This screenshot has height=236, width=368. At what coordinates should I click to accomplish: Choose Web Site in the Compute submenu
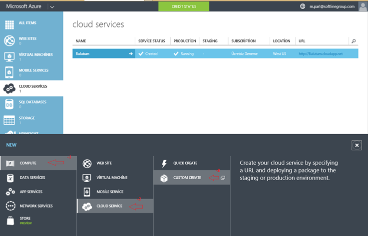click(x=115, y=163)
